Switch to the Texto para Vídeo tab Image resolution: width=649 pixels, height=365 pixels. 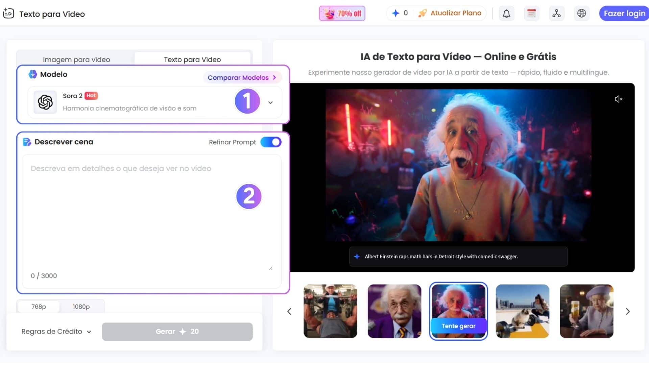192,59
